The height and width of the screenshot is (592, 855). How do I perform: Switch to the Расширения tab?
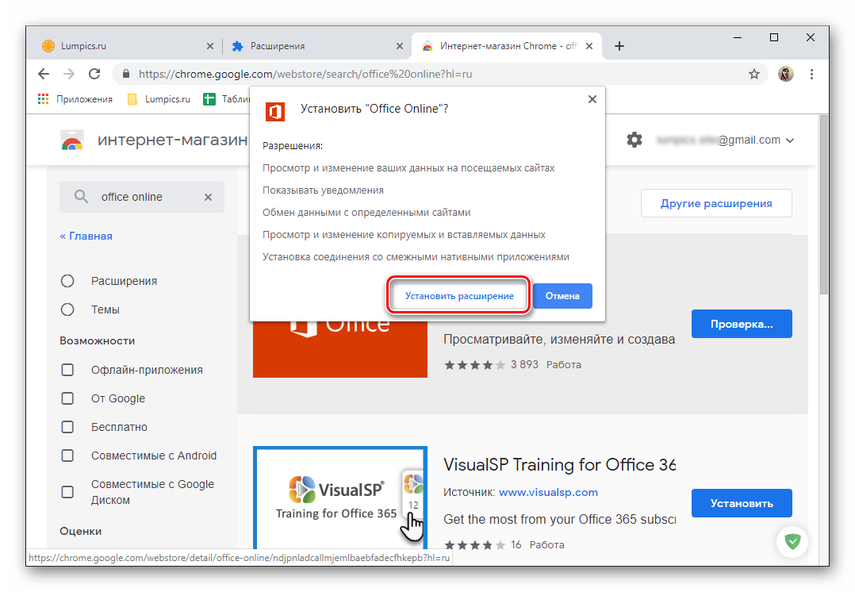click(x=316, y=46)
